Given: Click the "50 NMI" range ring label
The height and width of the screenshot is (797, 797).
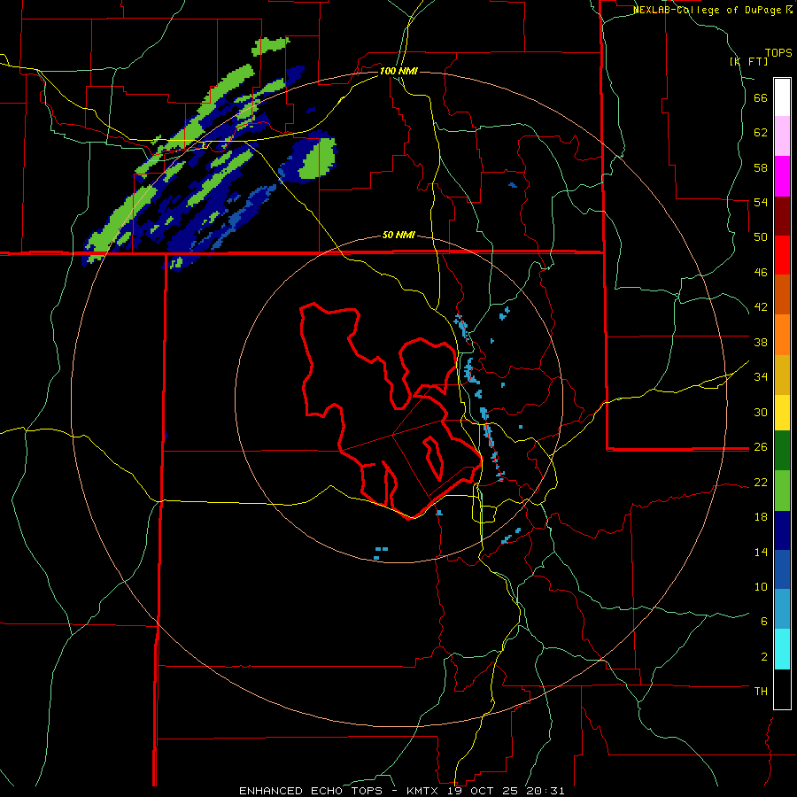Looking at the screenshot, I should coord(399,235).
